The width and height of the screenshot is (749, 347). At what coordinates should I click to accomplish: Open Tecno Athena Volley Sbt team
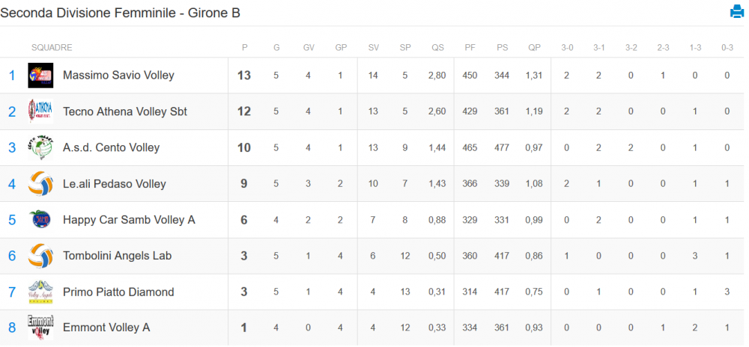click(125, 111)
